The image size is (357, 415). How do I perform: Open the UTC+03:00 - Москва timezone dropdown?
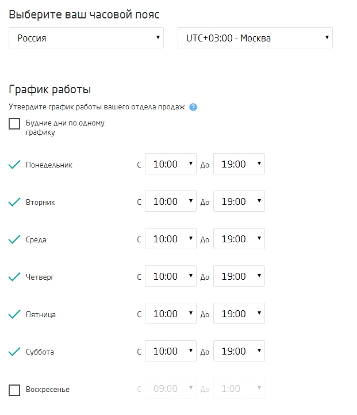[x=255, y=37]
